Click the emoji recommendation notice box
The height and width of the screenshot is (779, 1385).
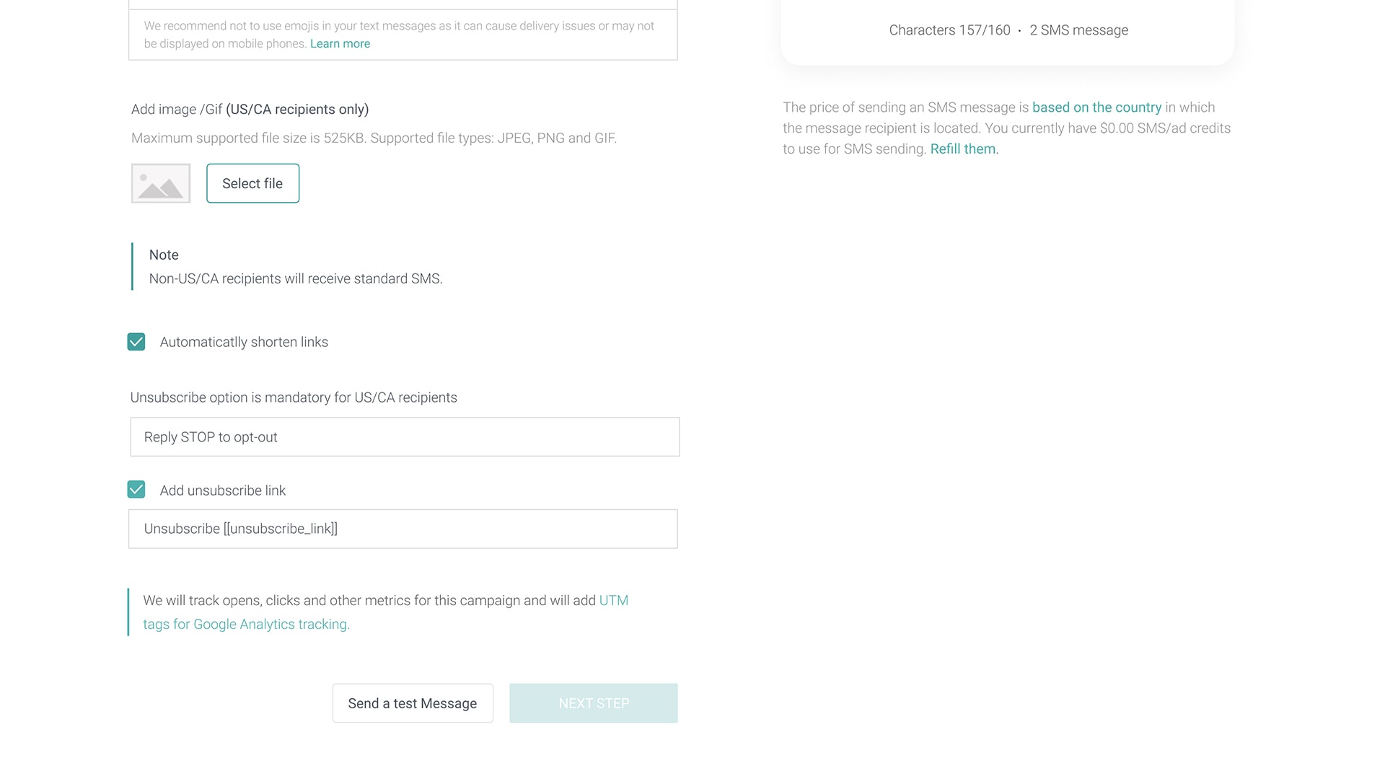403,35
